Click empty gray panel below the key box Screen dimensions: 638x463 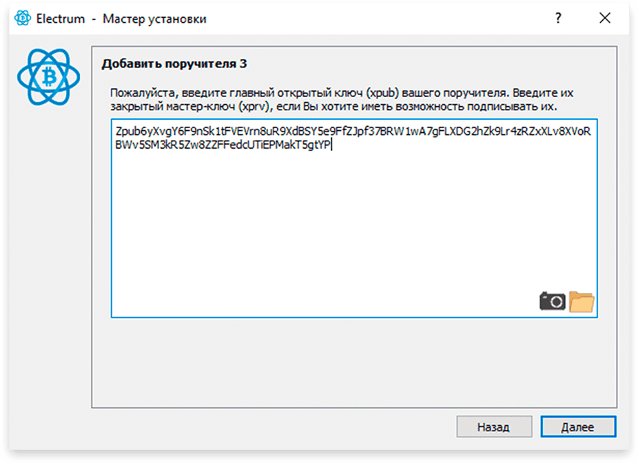[354, 362]
